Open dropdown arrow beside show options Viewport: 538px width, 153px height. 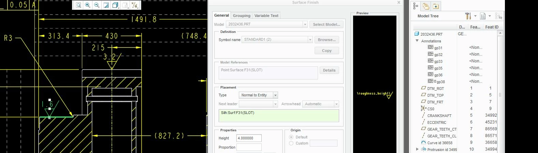(x=490, y=16)
